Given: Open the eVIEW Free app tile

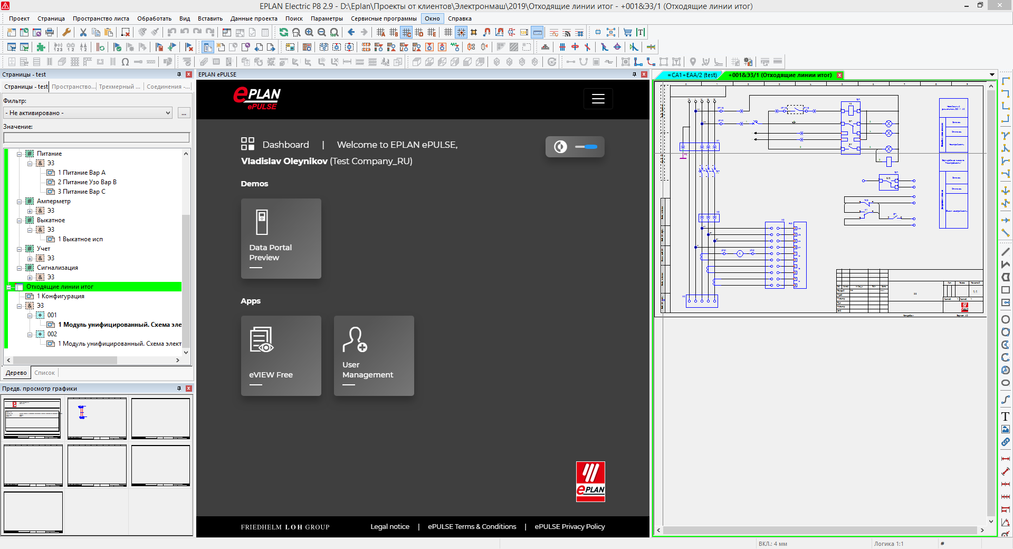Looking at the screenshot, I should click(281, 356).
